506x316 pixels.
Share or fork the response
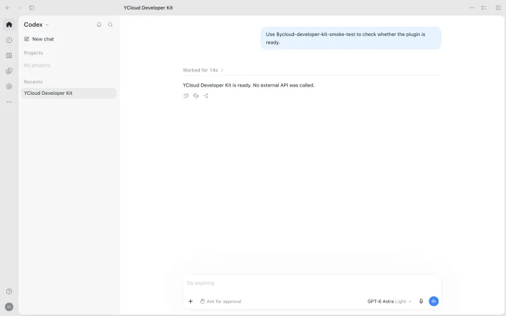[x=206, y=96]
